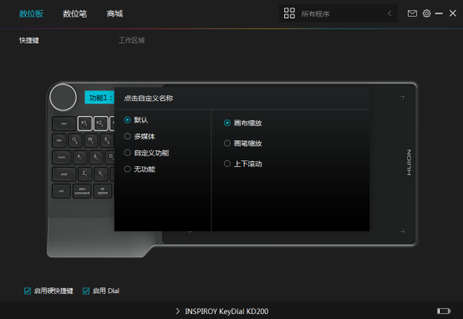Select the S key on keypad
Image resolution: width=463 pixels, height=319 pixels.
pos(96,157)
